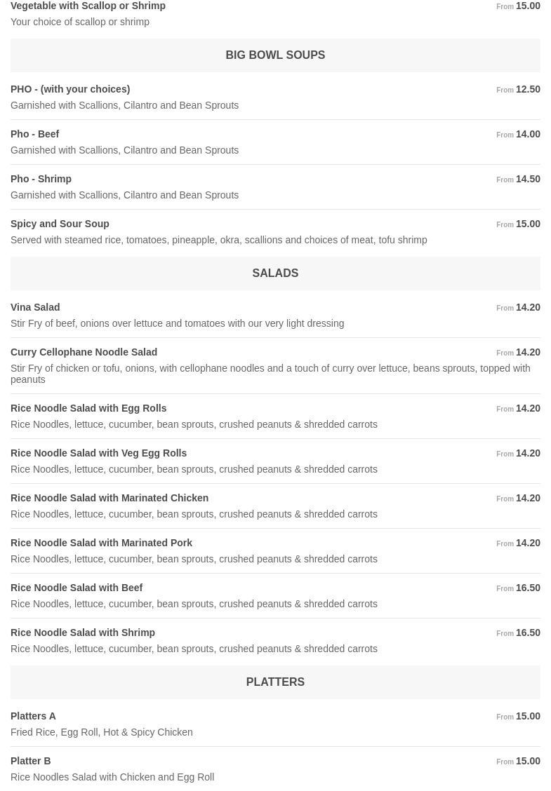The width and height of the screenshot is (551, 791).
Task: Click PHO - (with your choices) item
Action: [x=70, y=89]
